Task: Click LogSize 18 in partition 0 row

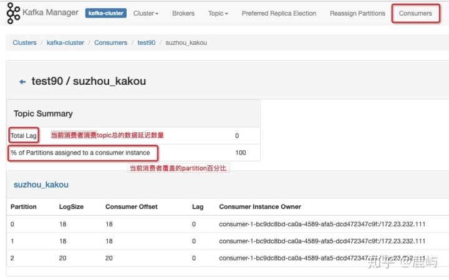Action: (x=63, y=224)
